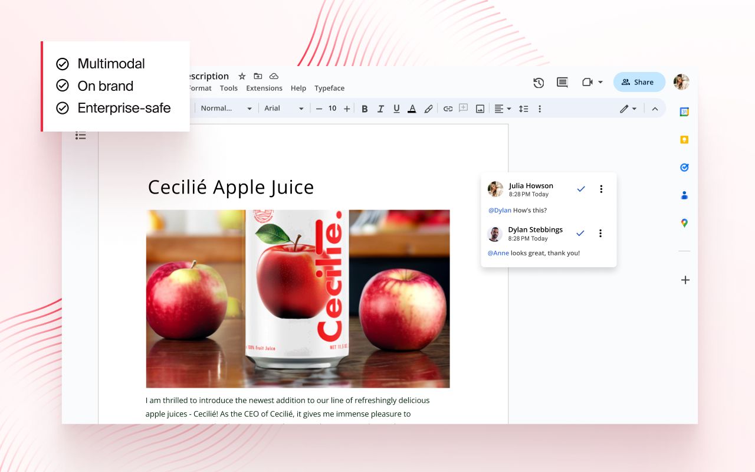This screenshot has height=472, width=755.
Task: Open the paragraph styles dropdown
Action: tap(224, 109)
